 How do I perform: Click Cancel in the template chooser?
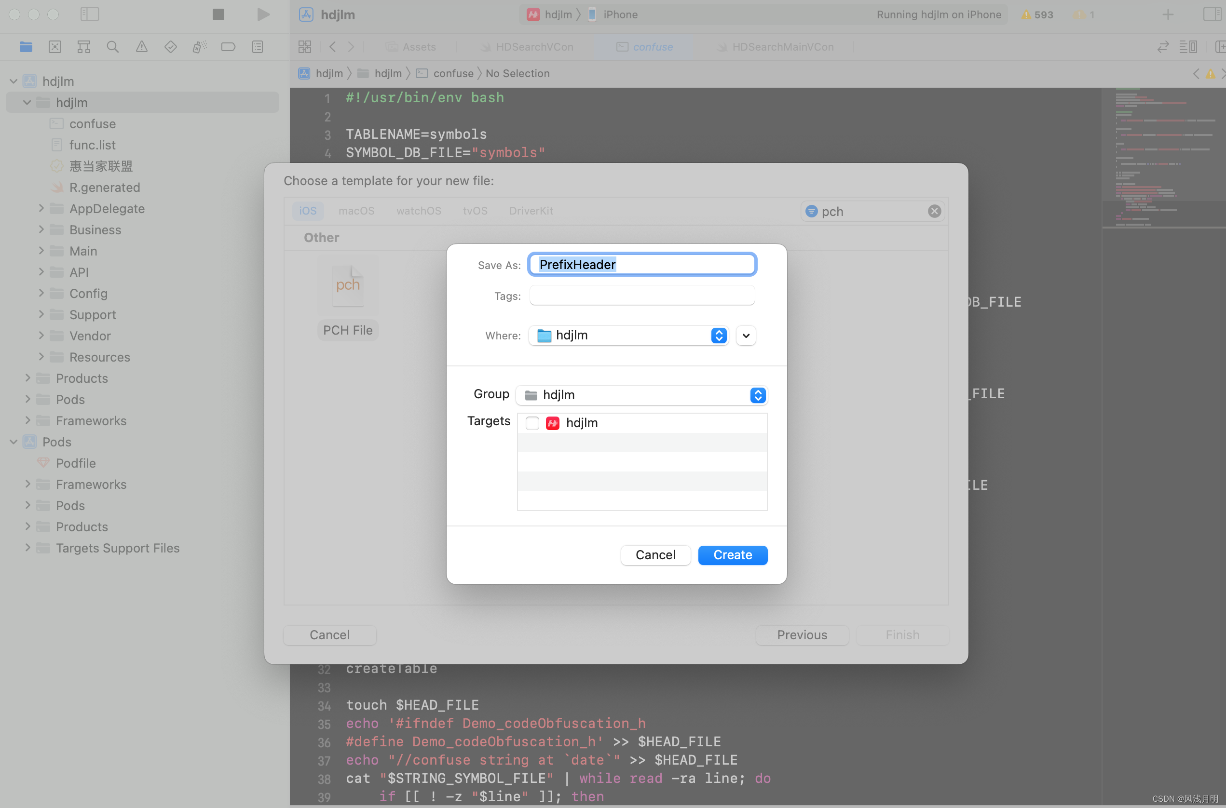coord(329,635)
